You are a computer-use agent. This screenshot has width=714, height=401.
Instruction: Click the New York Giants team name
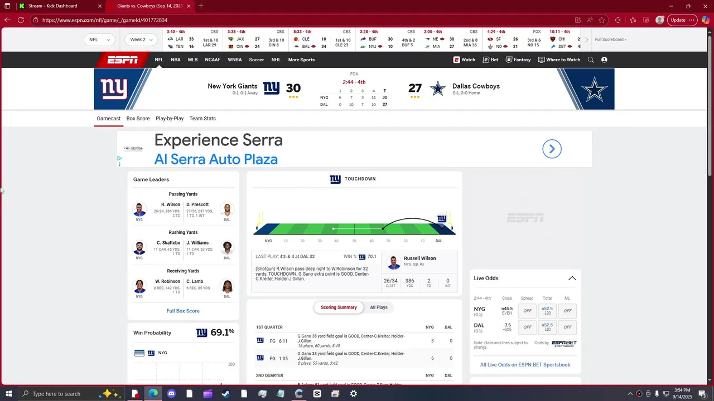[x=233, y=86]
